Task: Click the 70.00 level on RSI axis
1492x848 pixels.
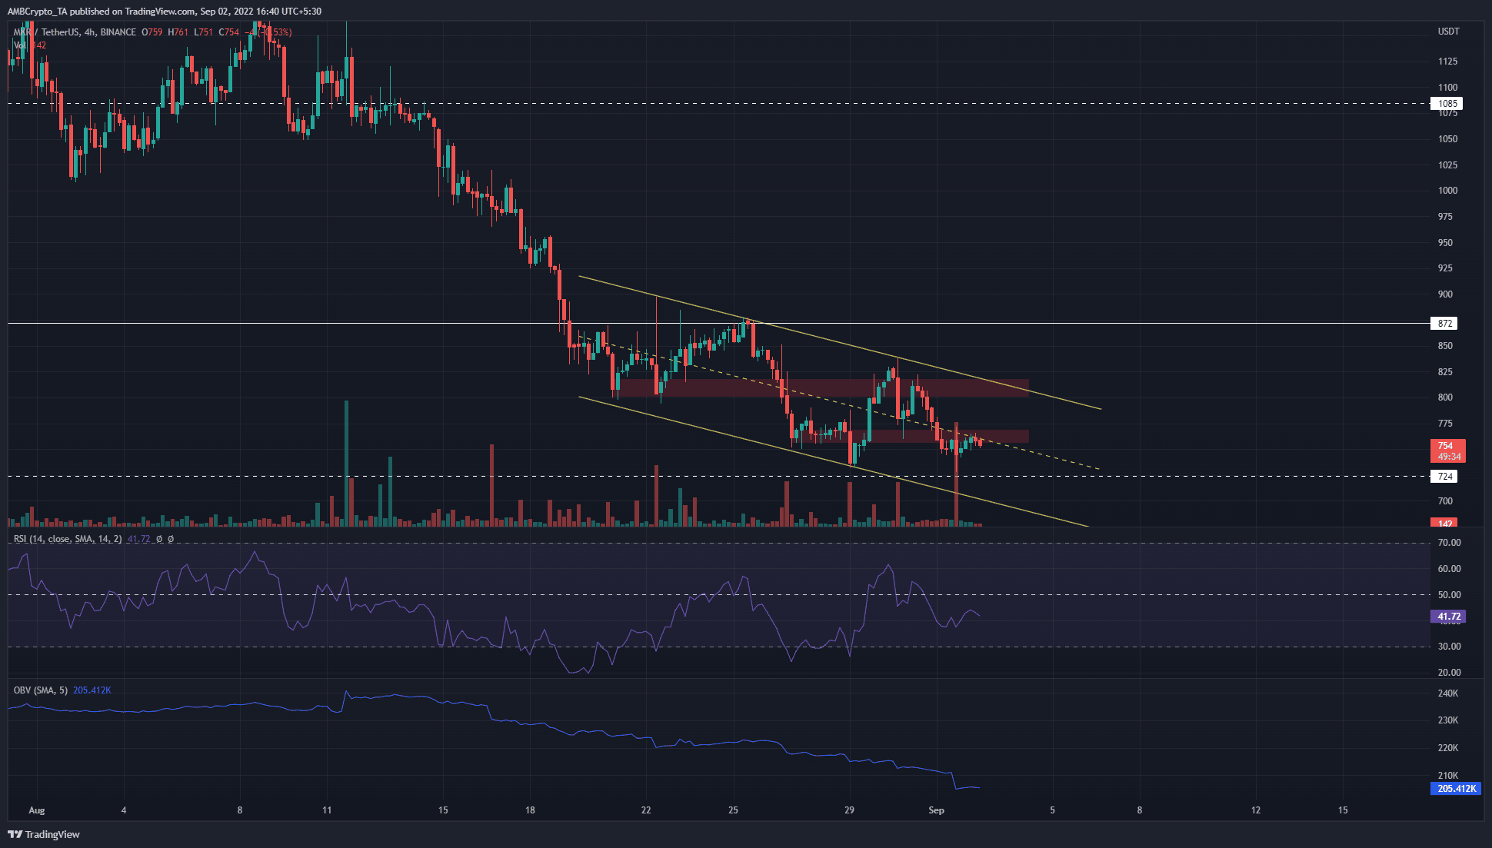Action: pyautogui.click(x=1449, y=543)
